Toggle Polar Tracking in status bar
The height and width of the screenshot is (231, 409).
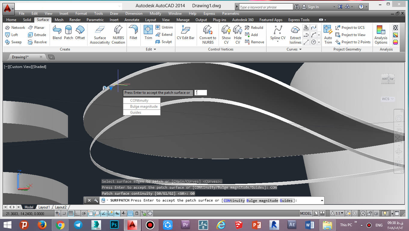[x=84, y=214]
